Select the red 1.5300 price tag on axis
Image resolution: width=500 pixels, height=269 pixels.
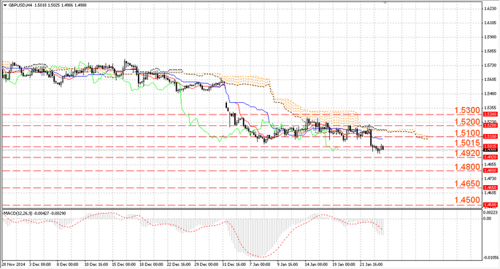tap(491, 114)
